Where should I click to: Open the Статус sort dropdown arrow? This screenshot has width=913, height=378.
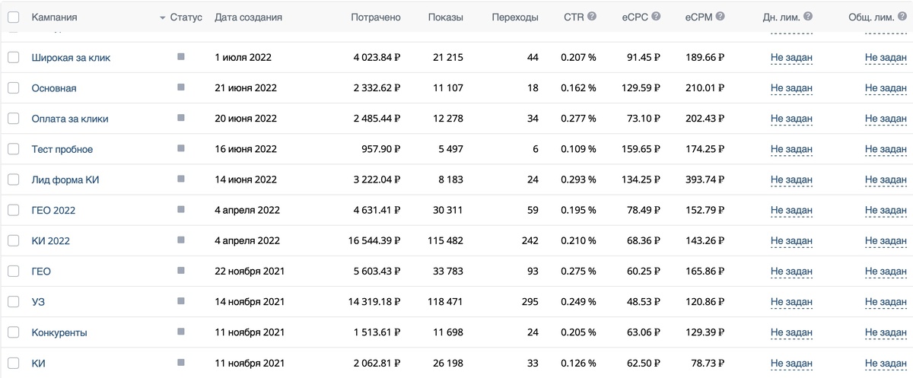pyautogui.click(x=163, y=17)
